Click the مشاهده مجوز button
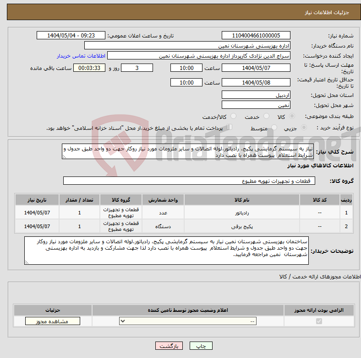The image size is (361, 358). (53, 321)
